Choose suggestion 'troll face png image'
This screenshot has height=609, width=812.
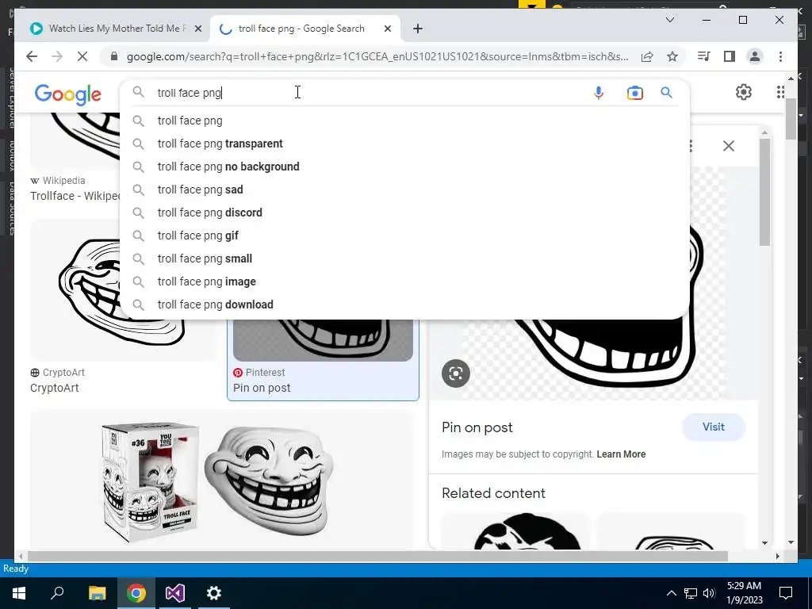click(x=404, y=282)
